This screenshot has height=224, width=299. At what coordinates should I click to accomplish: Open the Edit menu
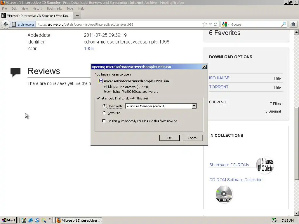click(14, 8)
